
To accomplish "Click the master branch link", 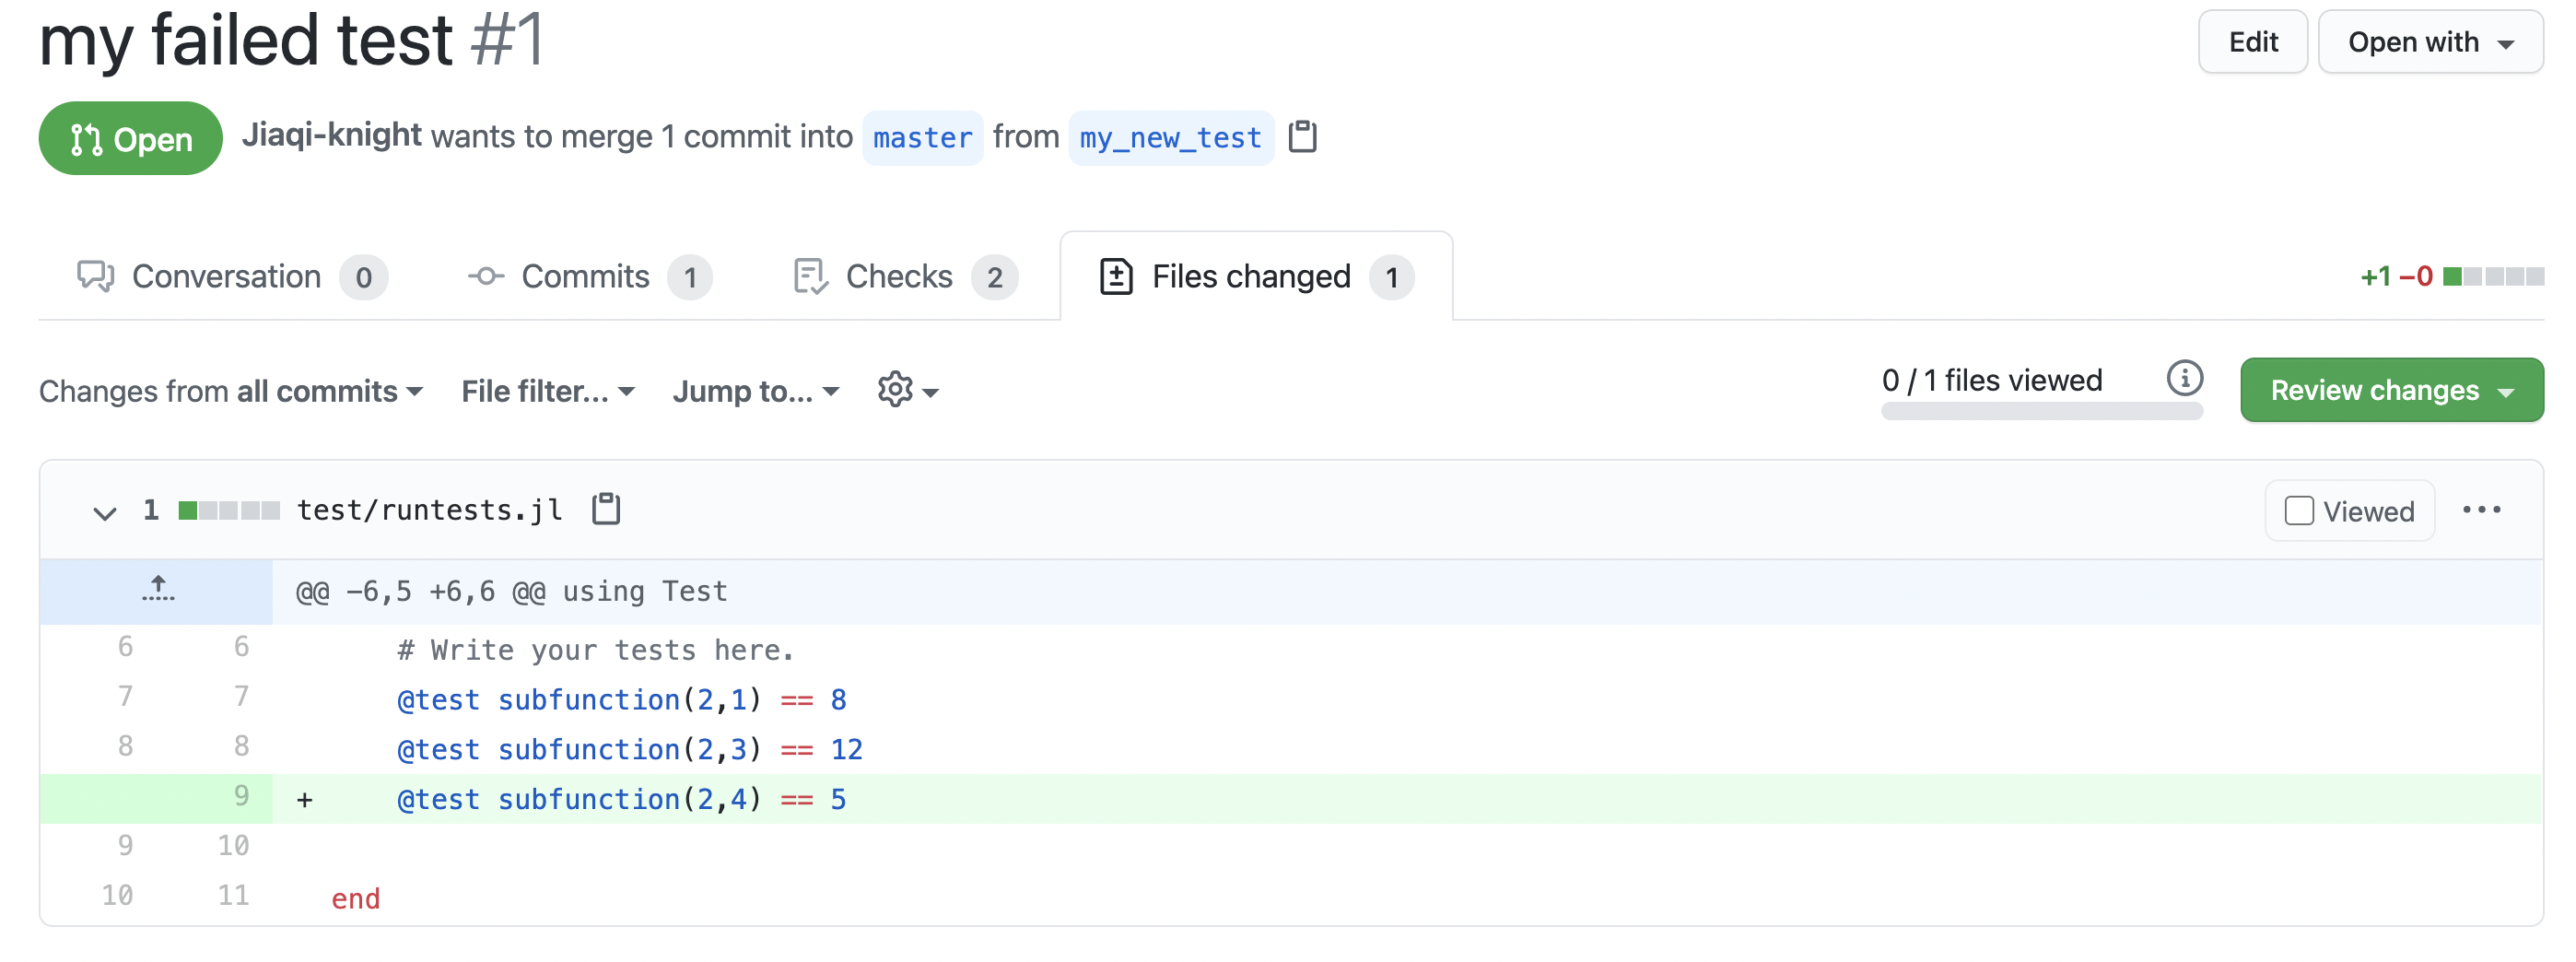I will [x=921, y=138].
